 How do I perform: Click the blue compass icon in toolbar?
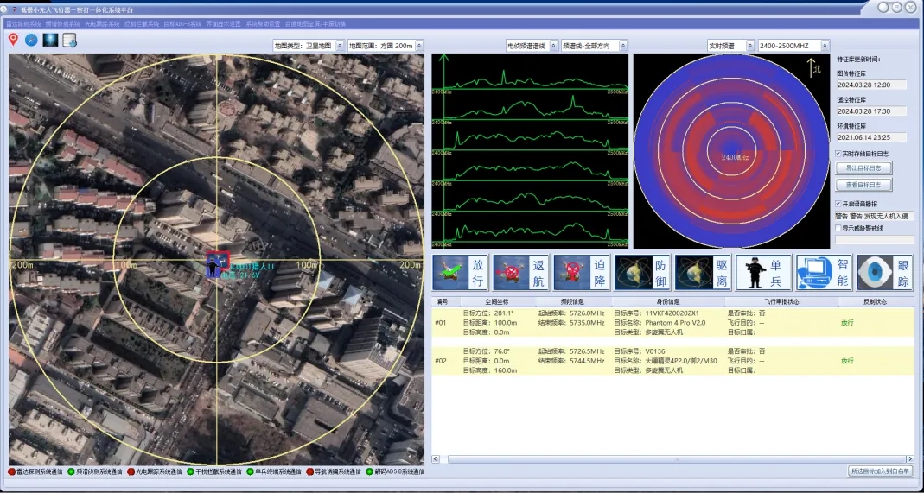(x=31, y=40)
